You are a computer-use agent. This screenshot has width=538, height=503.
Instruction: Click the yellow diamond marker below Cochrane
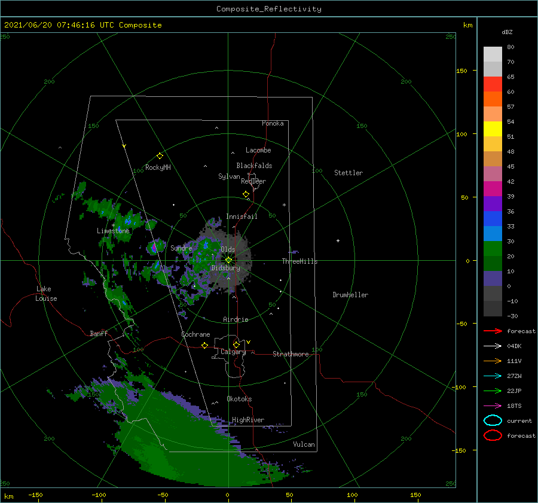[x=204, y=345]
